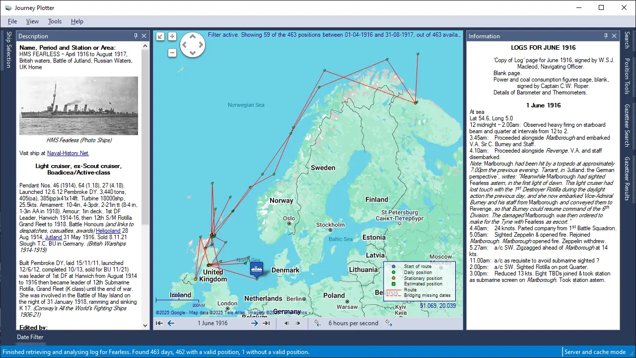Click the blue ship marker on the map

257,270
